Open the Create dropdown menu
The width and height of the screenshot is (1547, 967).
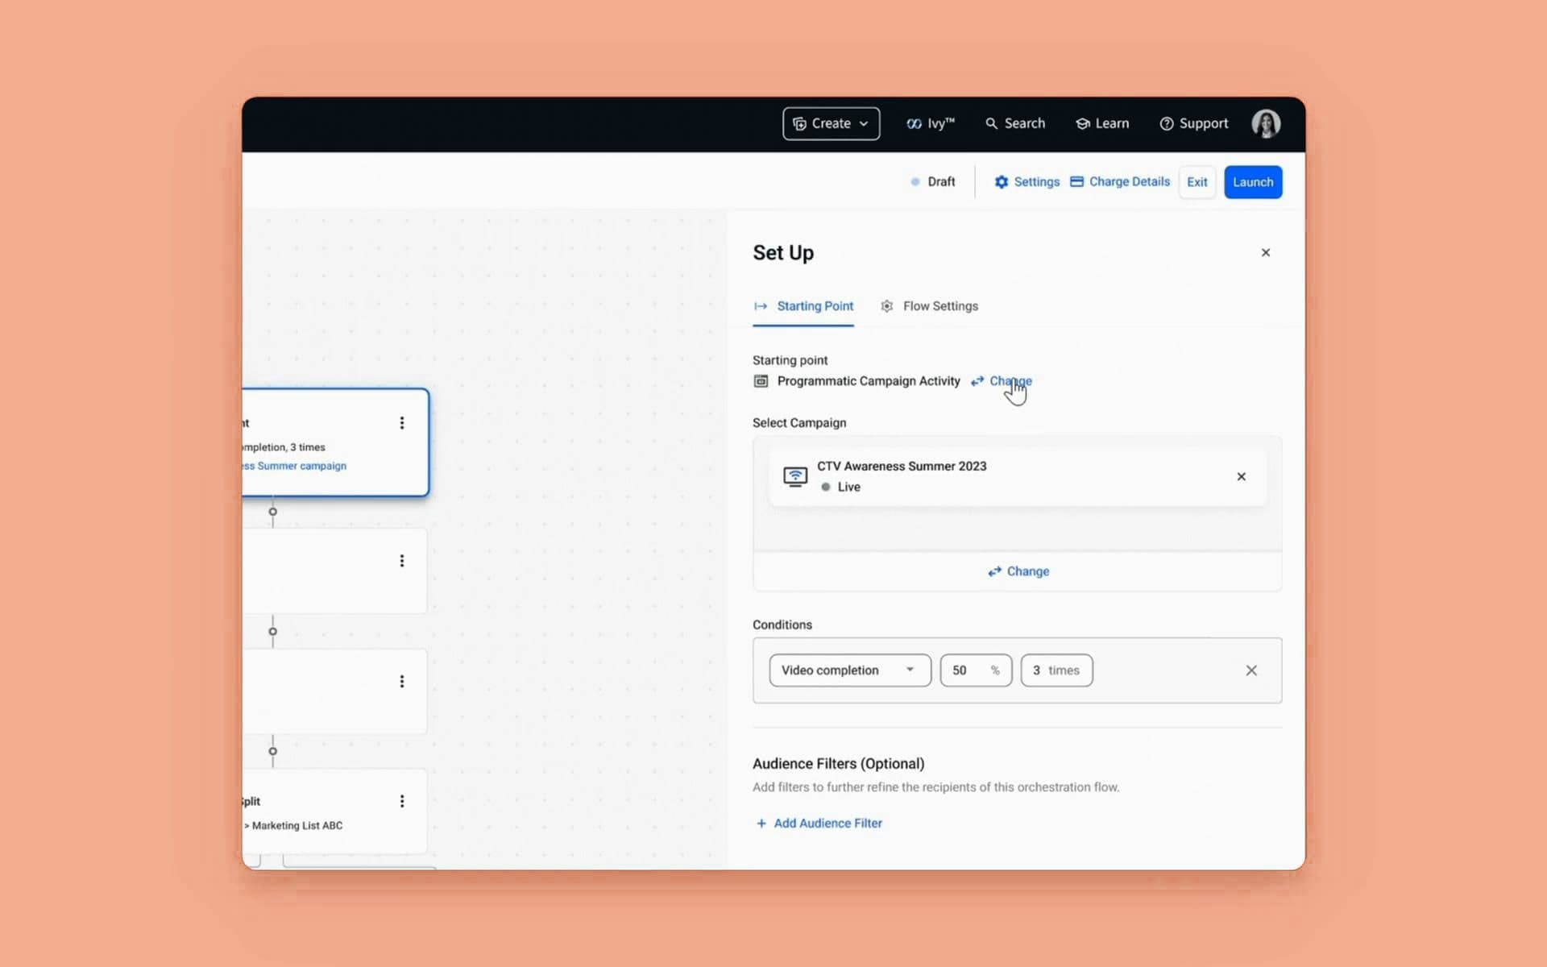tap(831, 123)
